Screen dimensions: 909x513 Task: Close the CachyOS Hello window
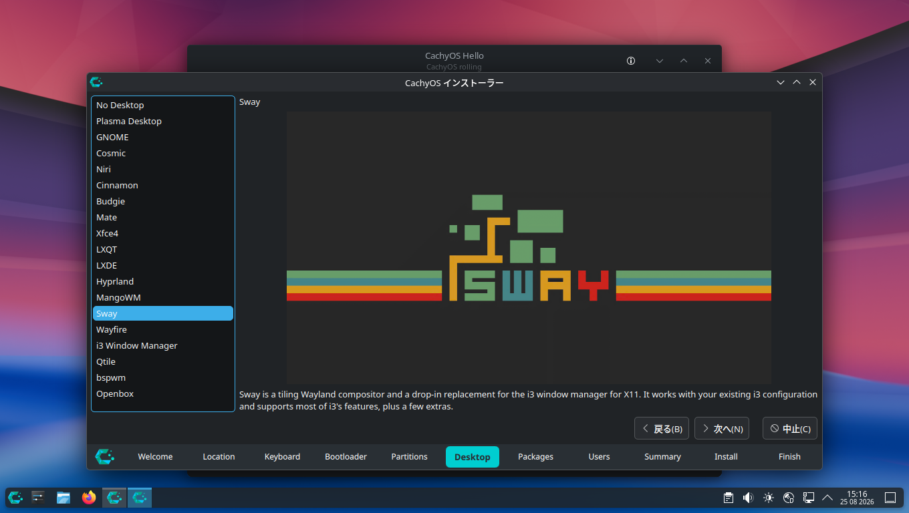708,61
